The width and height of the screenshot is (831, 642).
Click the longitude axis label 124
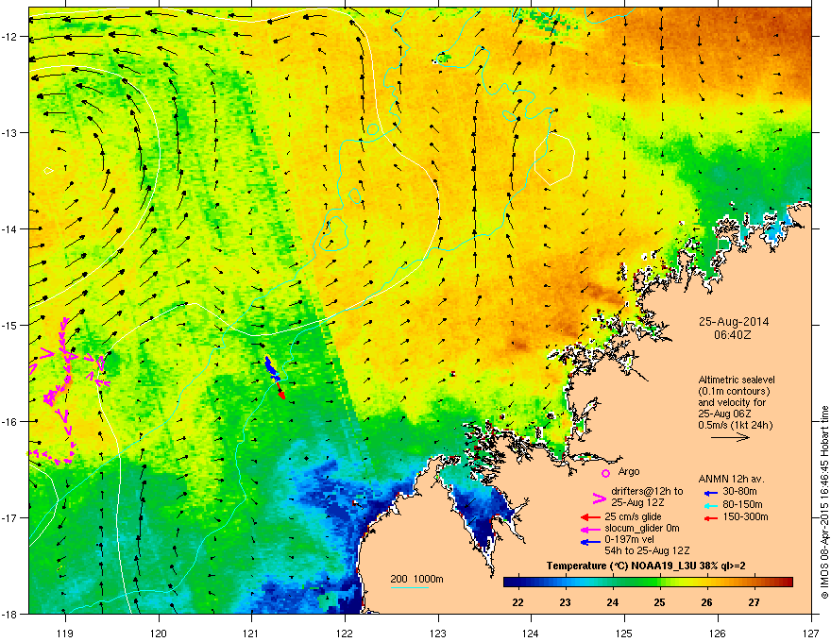(x=531, y=633)
